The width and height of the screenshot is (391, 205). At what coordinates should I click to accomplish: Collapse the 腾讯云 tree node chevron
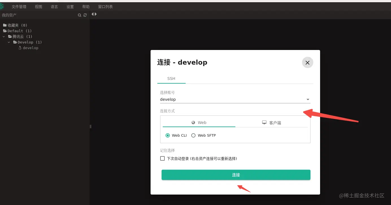coord(4,37)
